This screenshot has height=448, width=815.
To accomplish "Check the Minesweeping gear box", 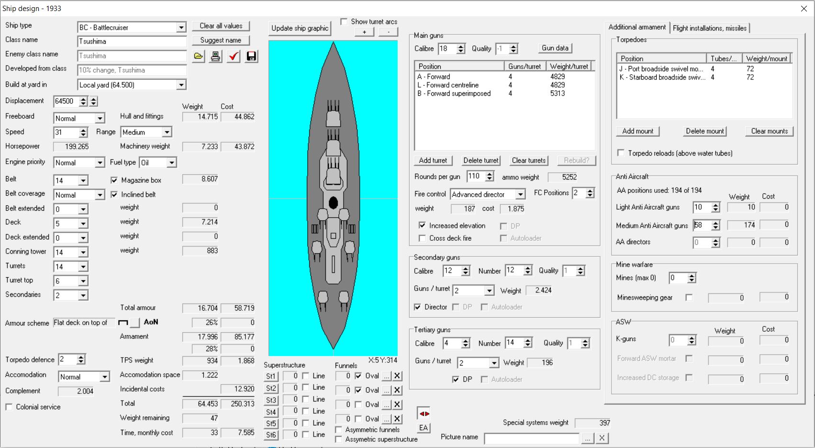I will click(689, 298).
